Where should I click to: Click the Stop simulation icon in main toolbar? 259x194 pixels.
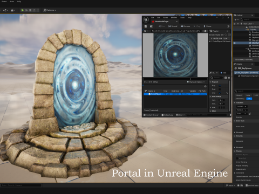(30, 10)
